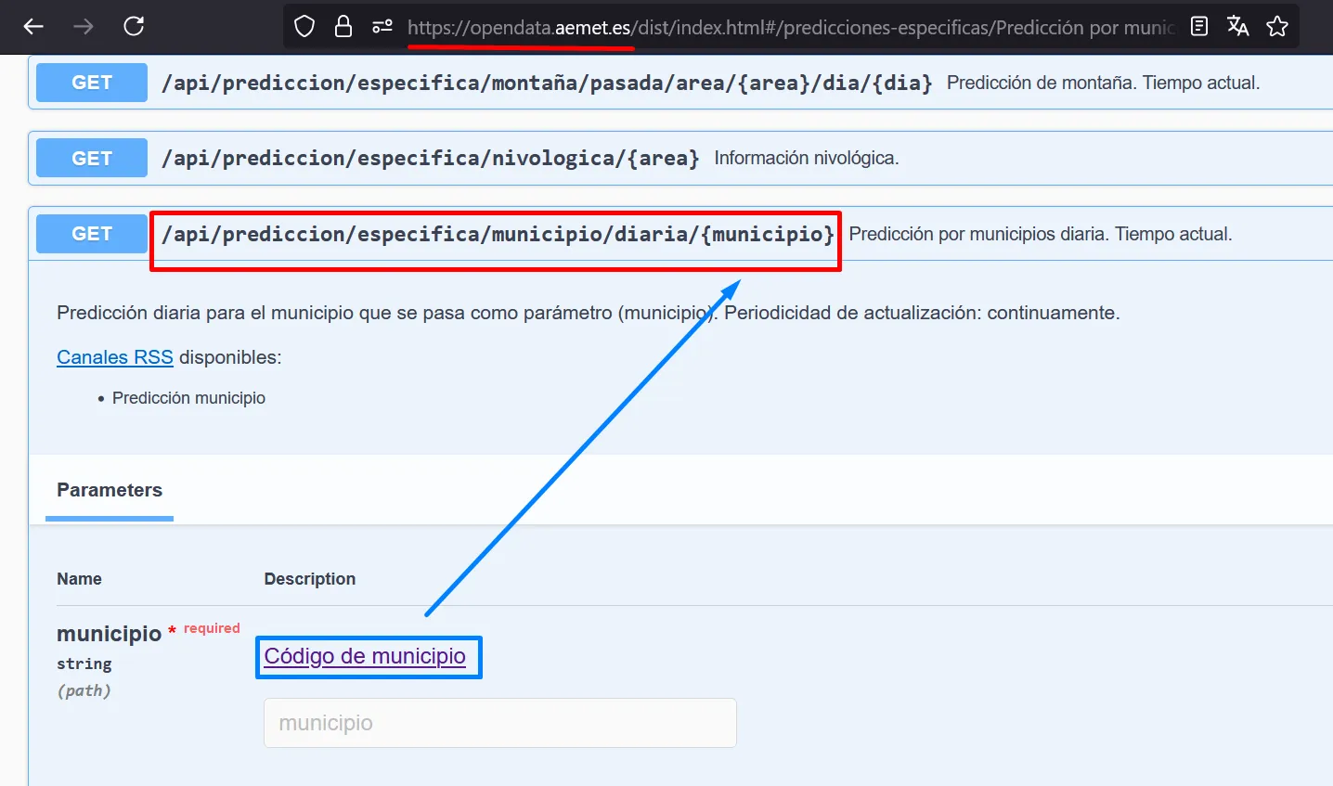Click the 'Información nivológica.' endpoint summary

[806, 159]
